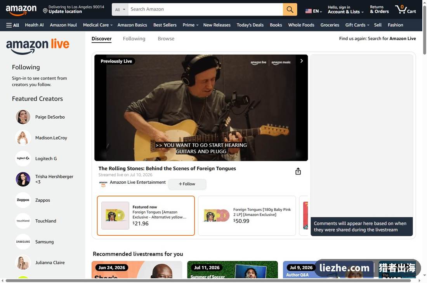Click price $50.99 on pink LP
Screen dimensions: 427x283
click(241, 221)
